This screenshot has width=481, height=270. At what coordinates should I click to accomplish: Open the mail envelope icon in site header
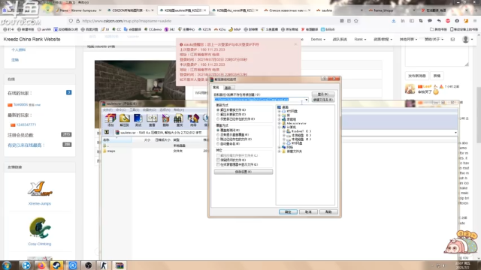point(452,39)
